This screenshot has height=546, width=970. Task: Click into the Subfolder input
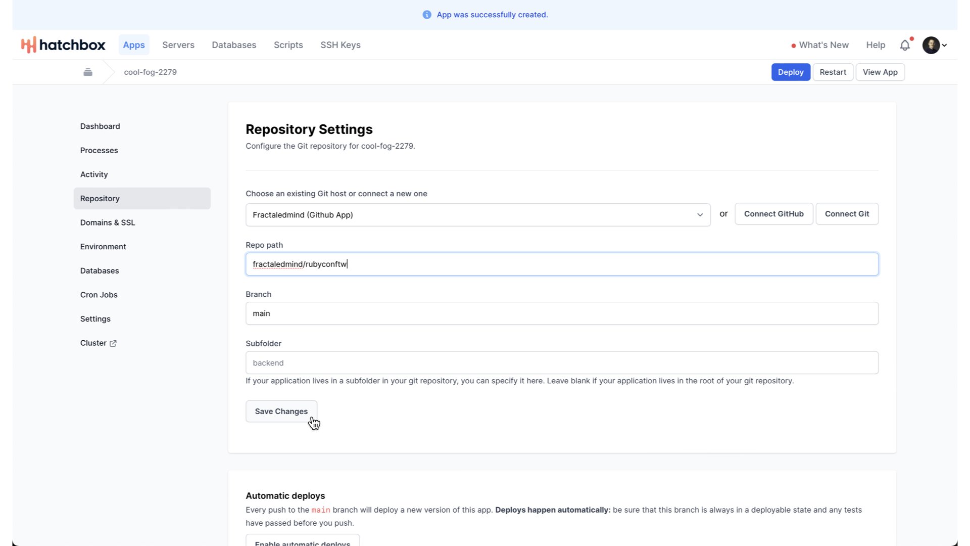pos(562,363)
